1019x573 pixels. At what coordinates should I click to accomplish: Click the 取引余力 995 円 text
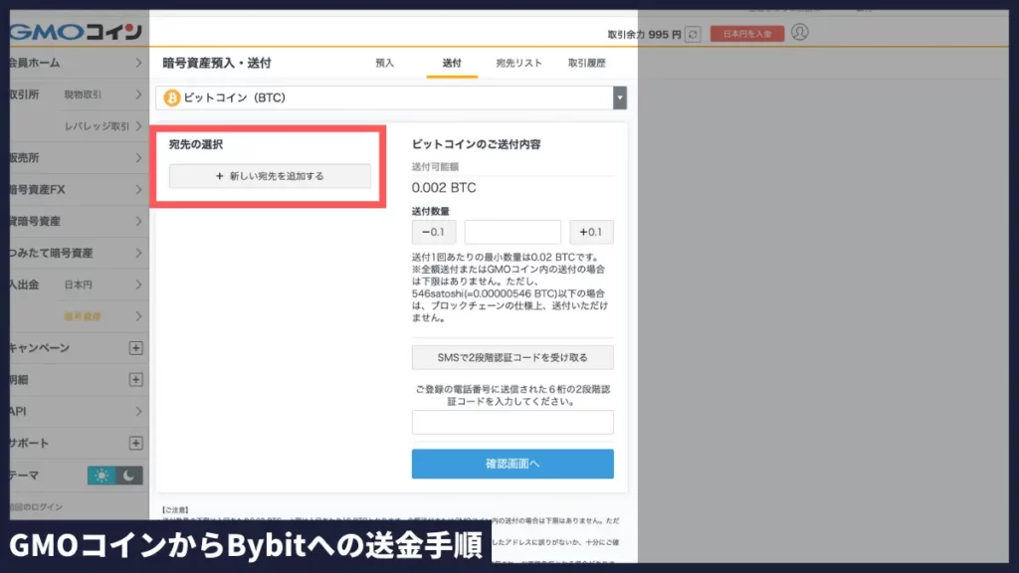[x=644, y=35]
